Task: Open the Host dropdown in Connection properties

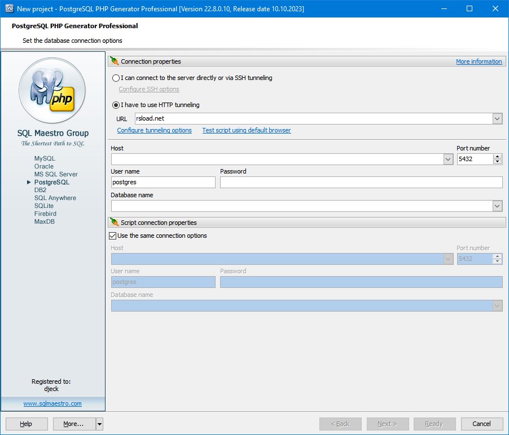Action: point(448,159)
